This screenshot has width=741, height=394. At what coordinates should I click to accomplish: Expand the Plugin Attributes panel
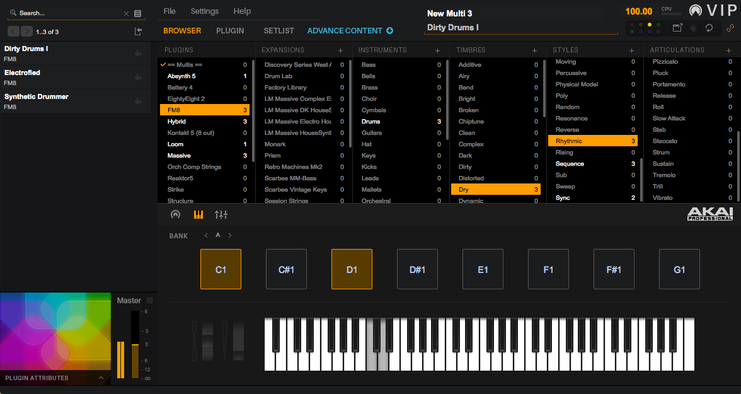coord(101,378)
